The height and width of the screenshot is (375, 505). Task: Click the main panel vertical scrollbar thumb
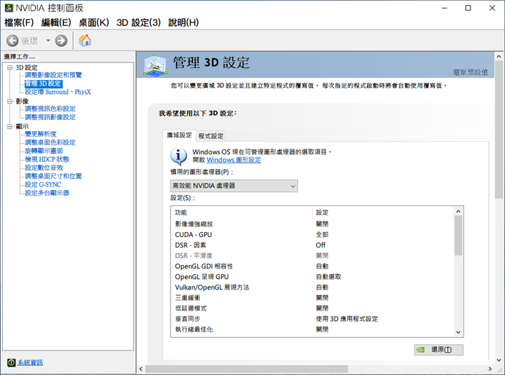click(x=499, y=130)
